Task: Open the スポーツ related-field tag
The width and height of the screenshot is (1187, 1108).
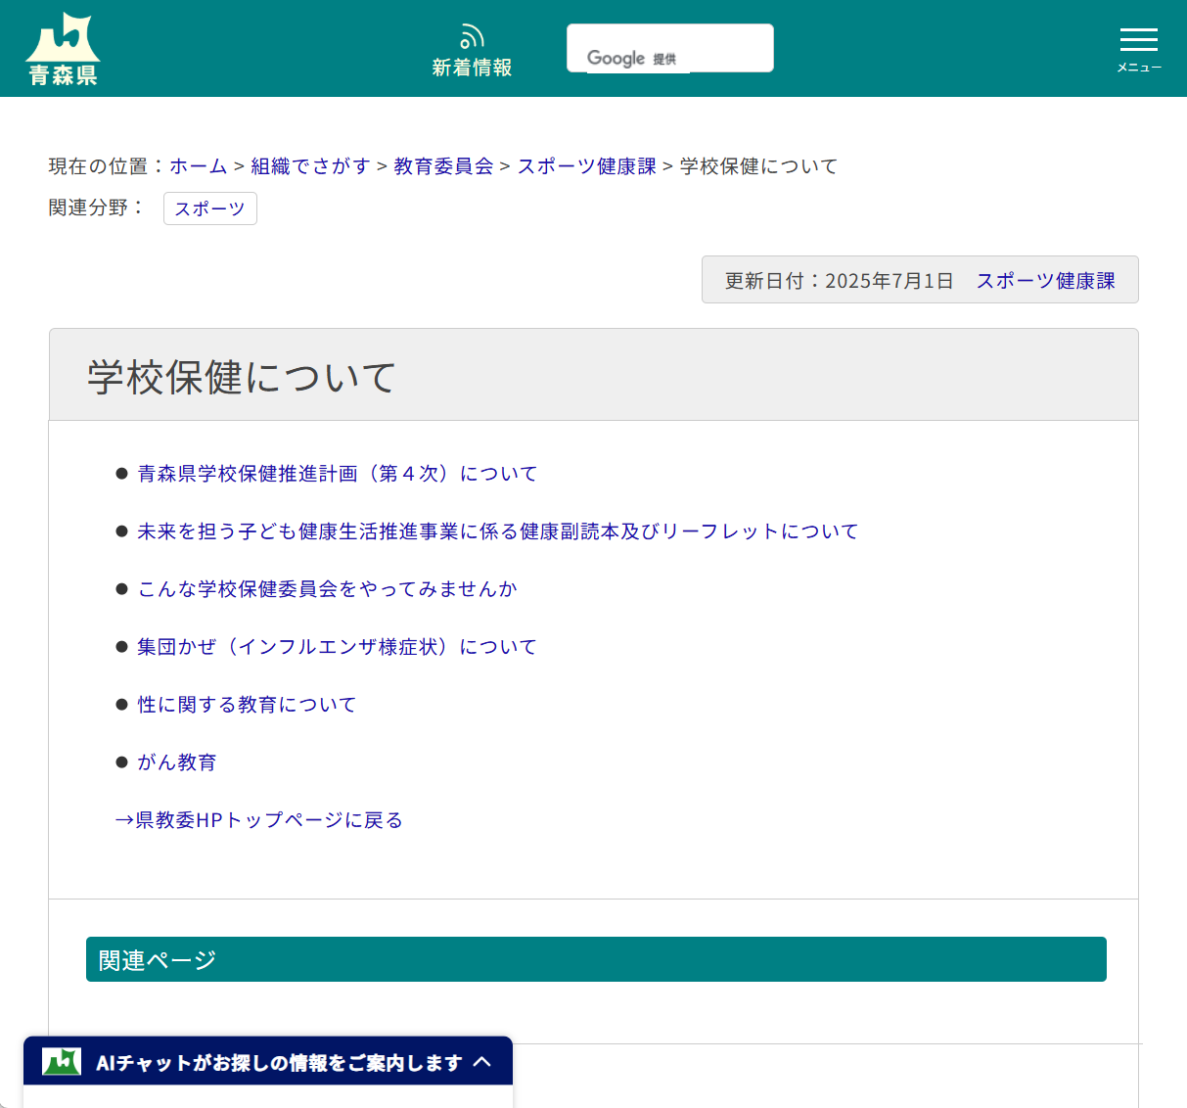Action: click(x=209, y=208)
